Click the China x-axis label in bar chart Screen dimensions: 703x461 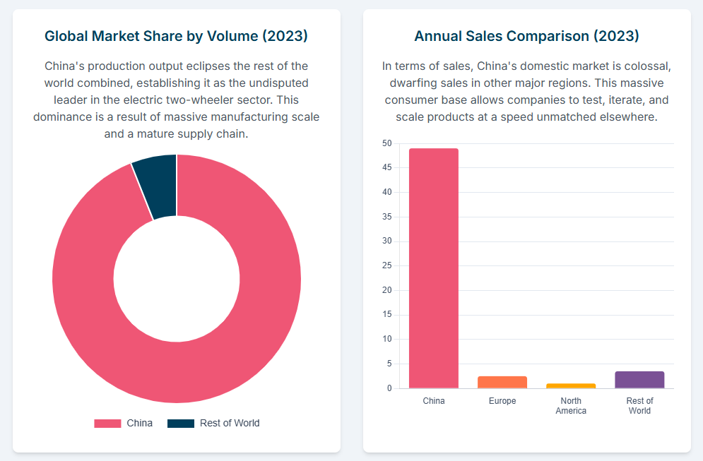pos(434,401)
